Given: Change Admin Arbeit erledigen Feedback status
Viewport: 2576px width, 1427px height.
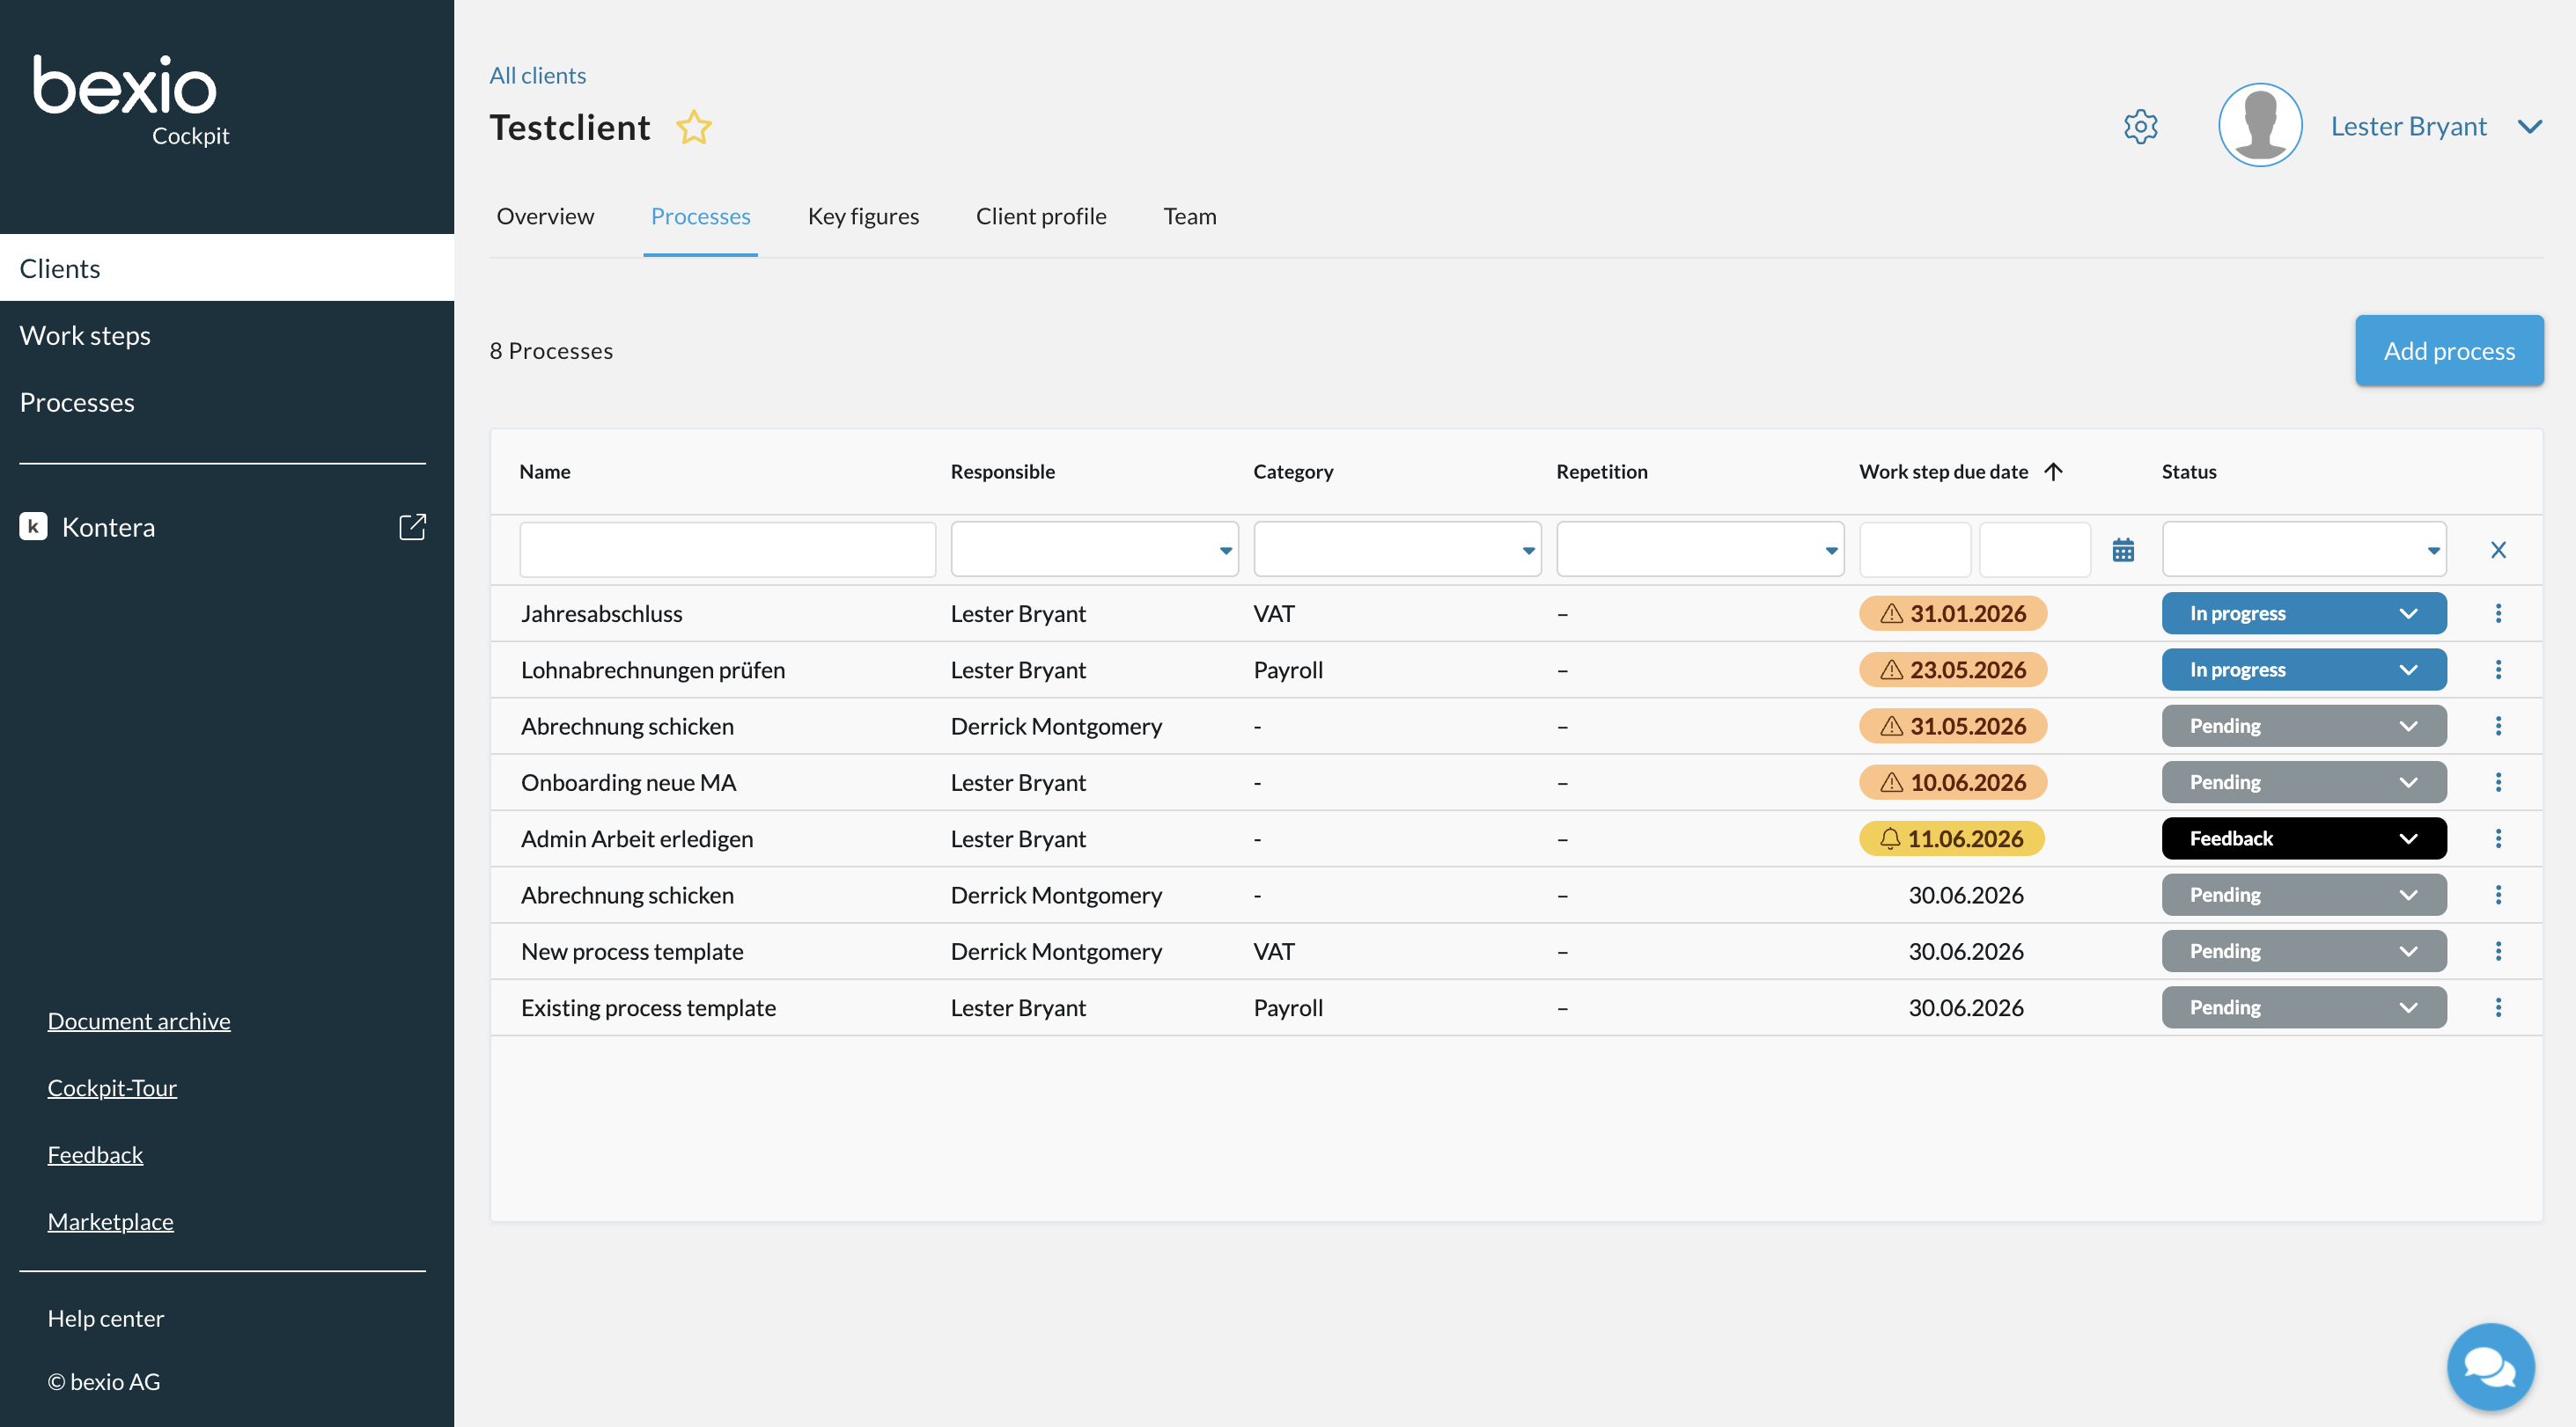Looking at the screenshot, I should pyautogui.click(x=2304, y=838).
